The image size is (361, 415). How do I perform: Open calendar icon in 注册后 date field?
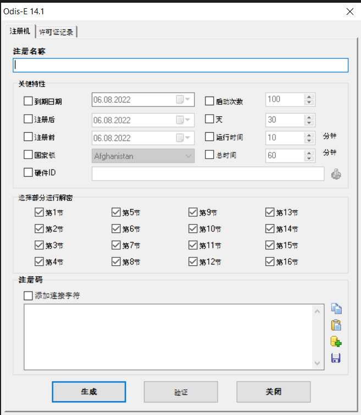[x=180, y=120]
